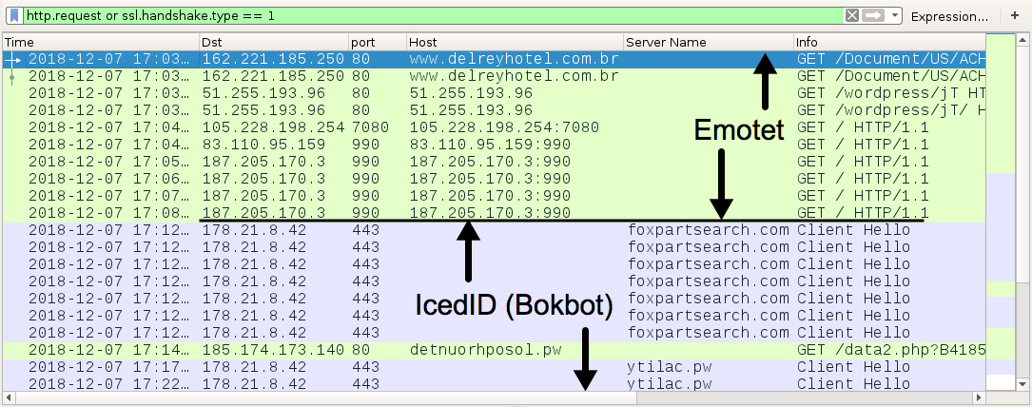
Task: Open the display filter bookmark icon
Action: [14, 15]
